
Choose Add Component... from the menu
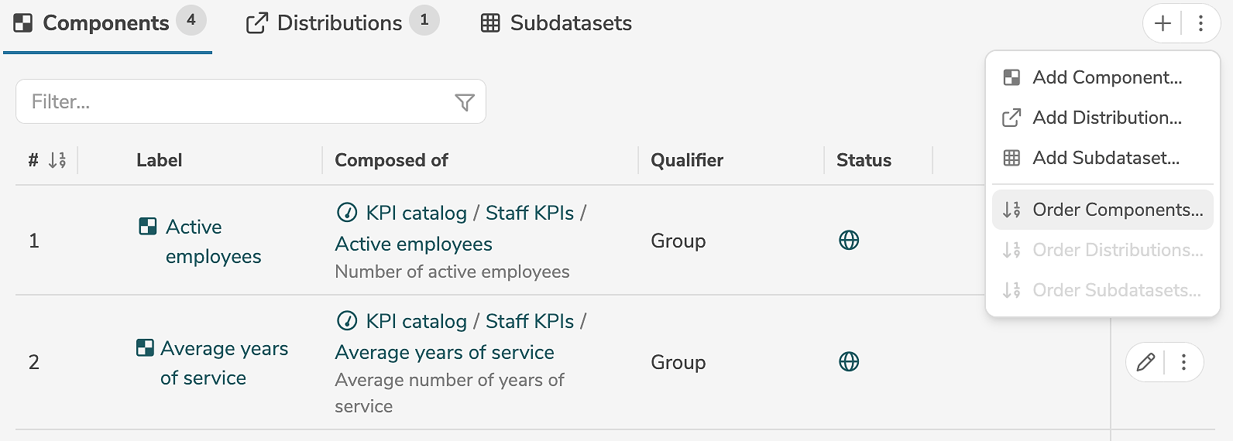1106,77
